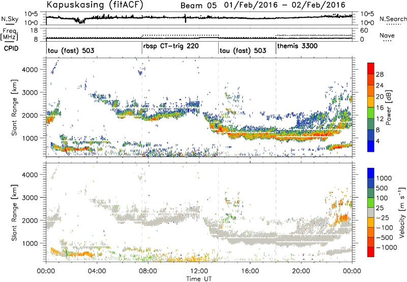Viewport: 407px width, 282px height.
Task: Click the "CPID" row label
Action: coord(11,48)
